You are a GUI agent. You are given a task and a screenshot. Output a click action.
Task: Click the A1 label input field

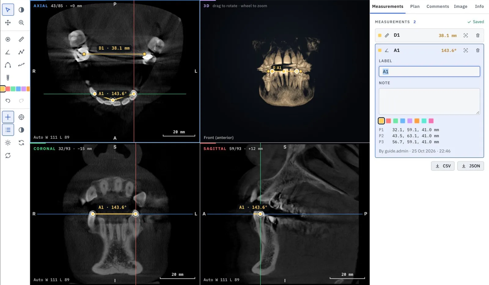coord(429,71)
